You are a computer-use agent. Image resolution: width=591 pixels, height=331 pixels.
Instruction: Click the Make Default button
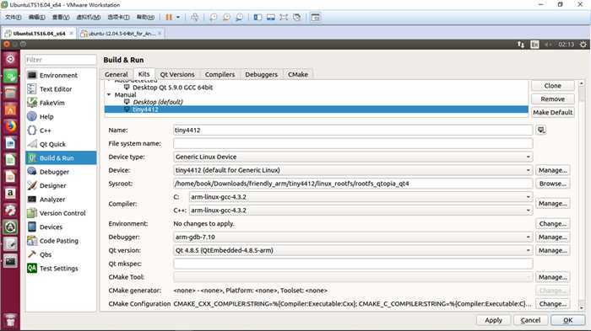(x=552, y=113)
